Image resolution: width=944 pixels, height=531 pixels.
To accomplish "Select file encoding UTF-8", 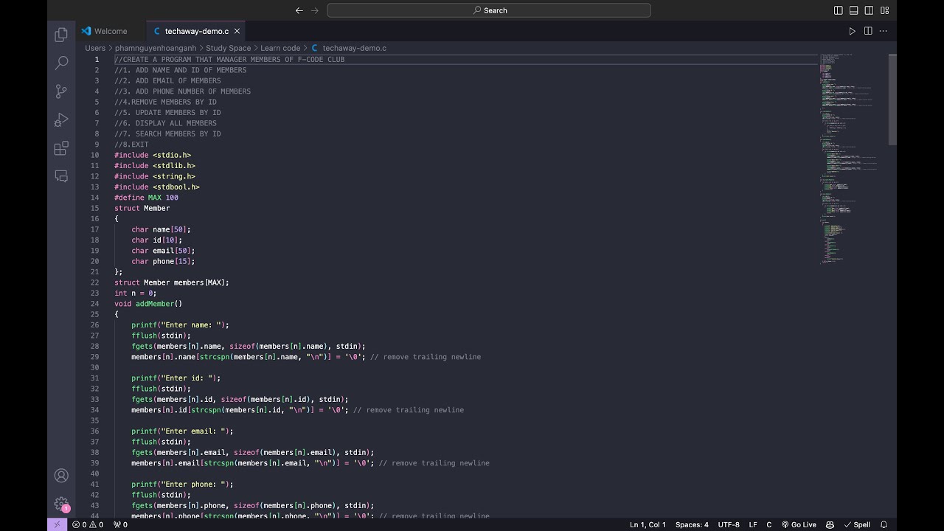I will point(729,524).
